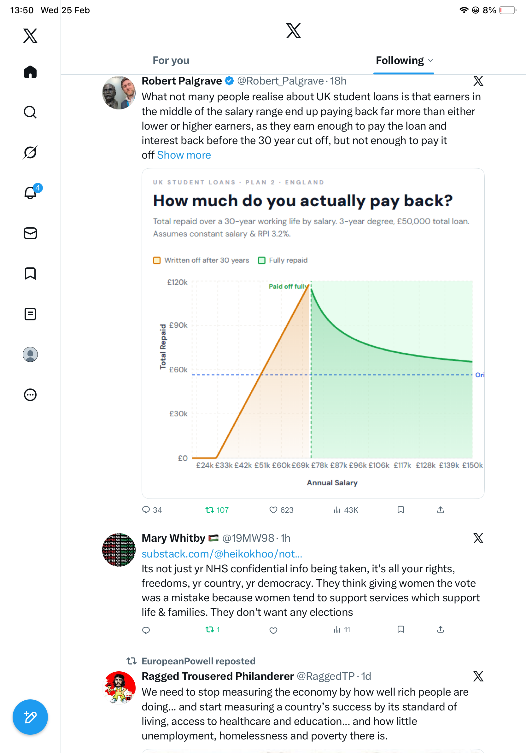Open the Search icon in sidebar
Viewport: 526px width, 753px height.
coord(30,112)
